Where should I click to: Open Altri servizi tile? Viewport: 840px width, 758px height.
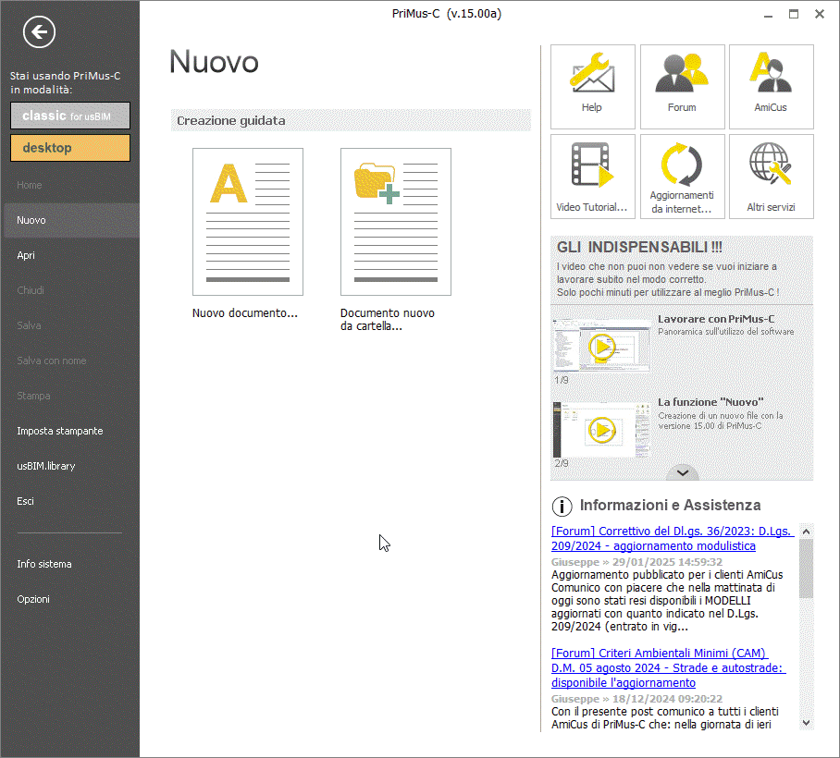(x=771, y=176)
